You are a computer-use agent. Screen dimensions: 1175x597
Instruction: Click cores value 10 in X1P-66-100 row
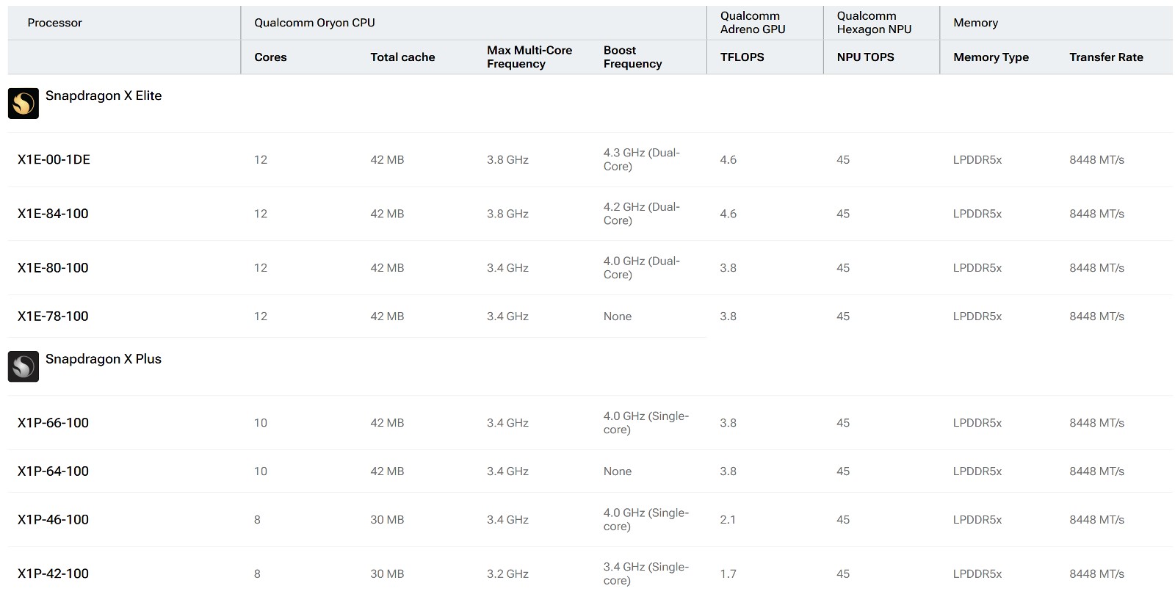[x=261, y=423]
